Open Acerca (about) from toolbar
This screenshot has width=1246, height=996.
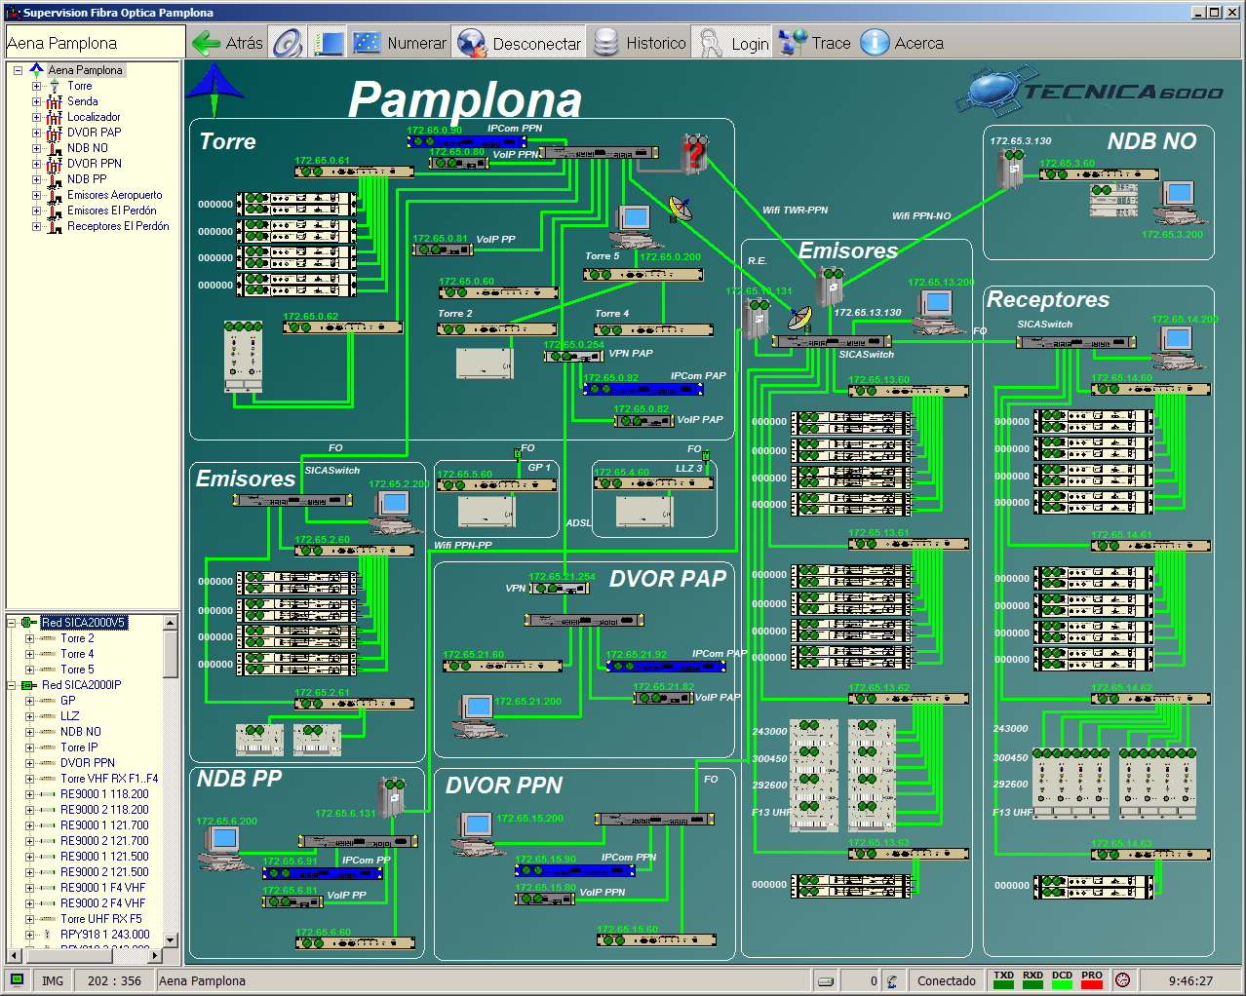(x=902, y=43)
